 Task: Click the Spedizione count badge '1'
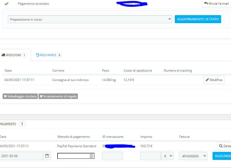tap(24, 55)
